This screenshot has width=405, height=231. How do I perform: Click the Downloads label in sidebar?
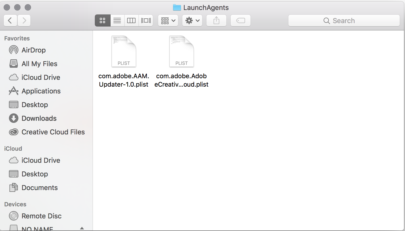tap(39, 118)
